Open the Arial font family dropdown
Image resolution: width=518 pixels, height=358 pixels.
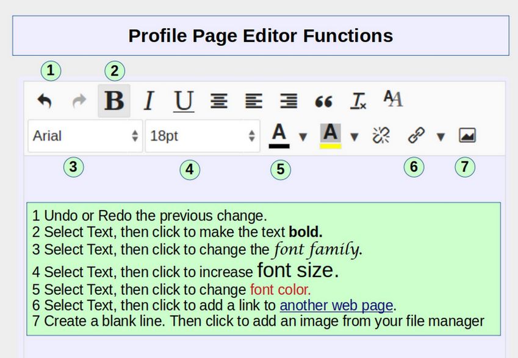[85, 136]
